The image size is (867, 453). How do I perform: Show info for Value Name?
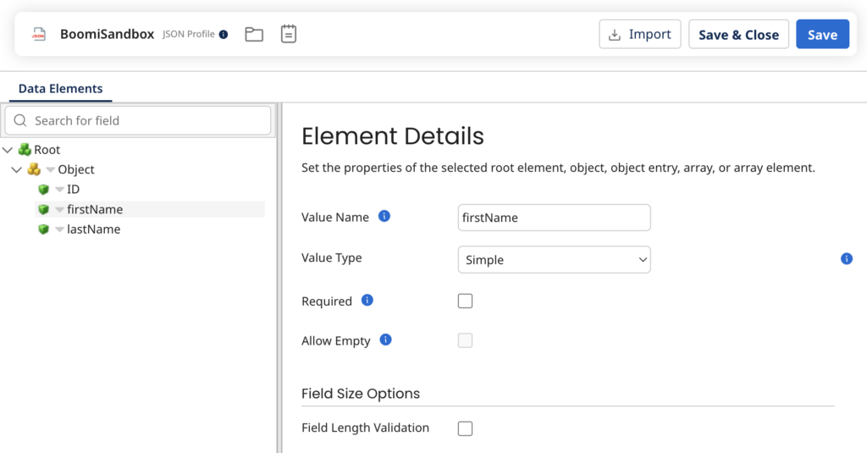(384, 216)
